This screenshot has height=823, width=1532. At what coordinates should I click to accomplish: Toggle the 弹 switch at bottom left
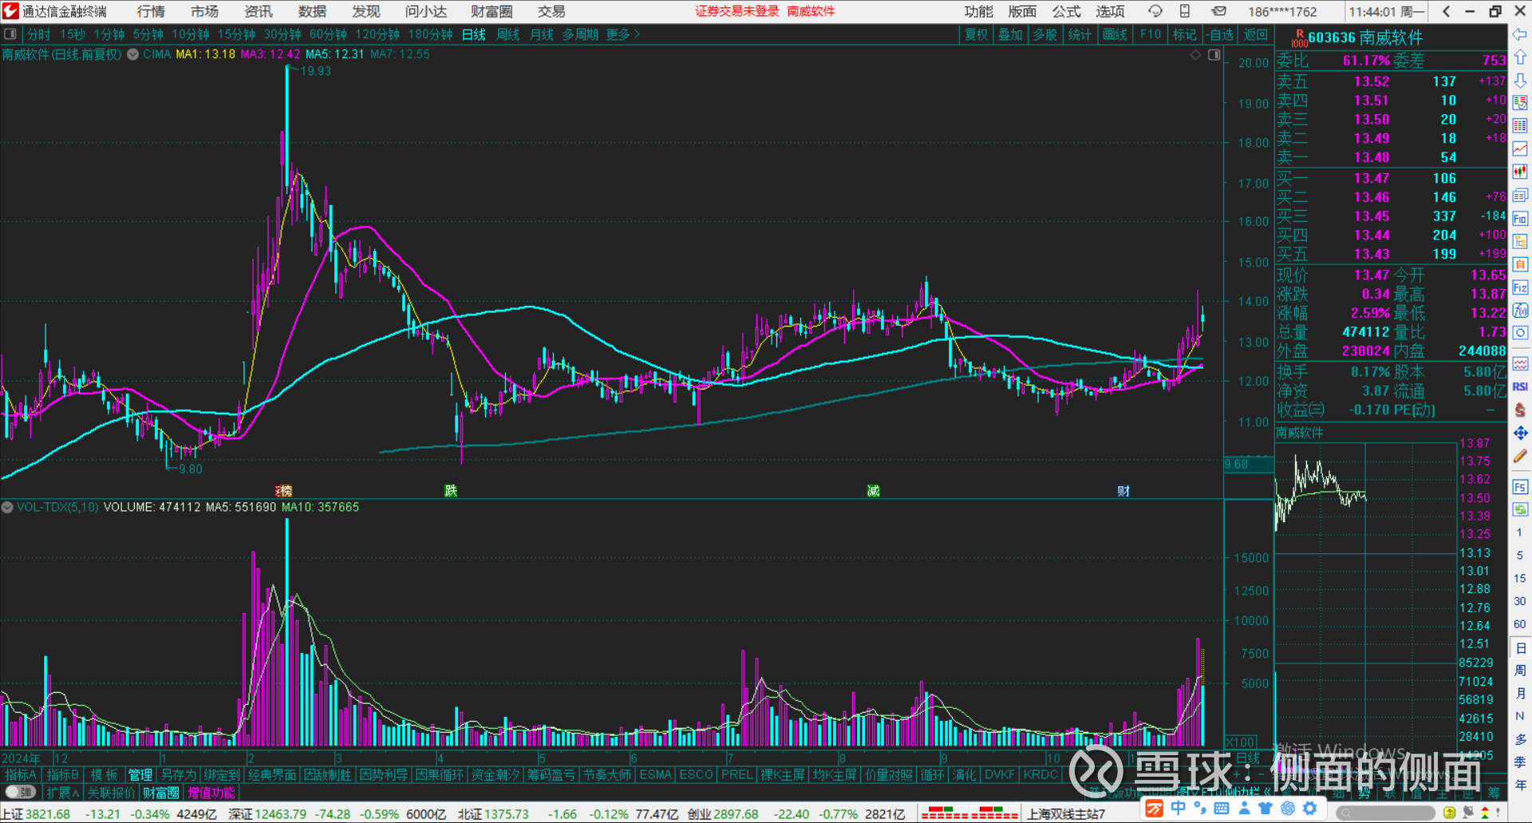pos(21,792)
